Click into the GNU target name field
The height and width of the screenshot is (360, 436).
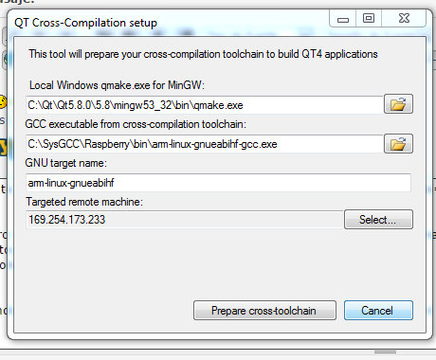[x=218, y=183]
